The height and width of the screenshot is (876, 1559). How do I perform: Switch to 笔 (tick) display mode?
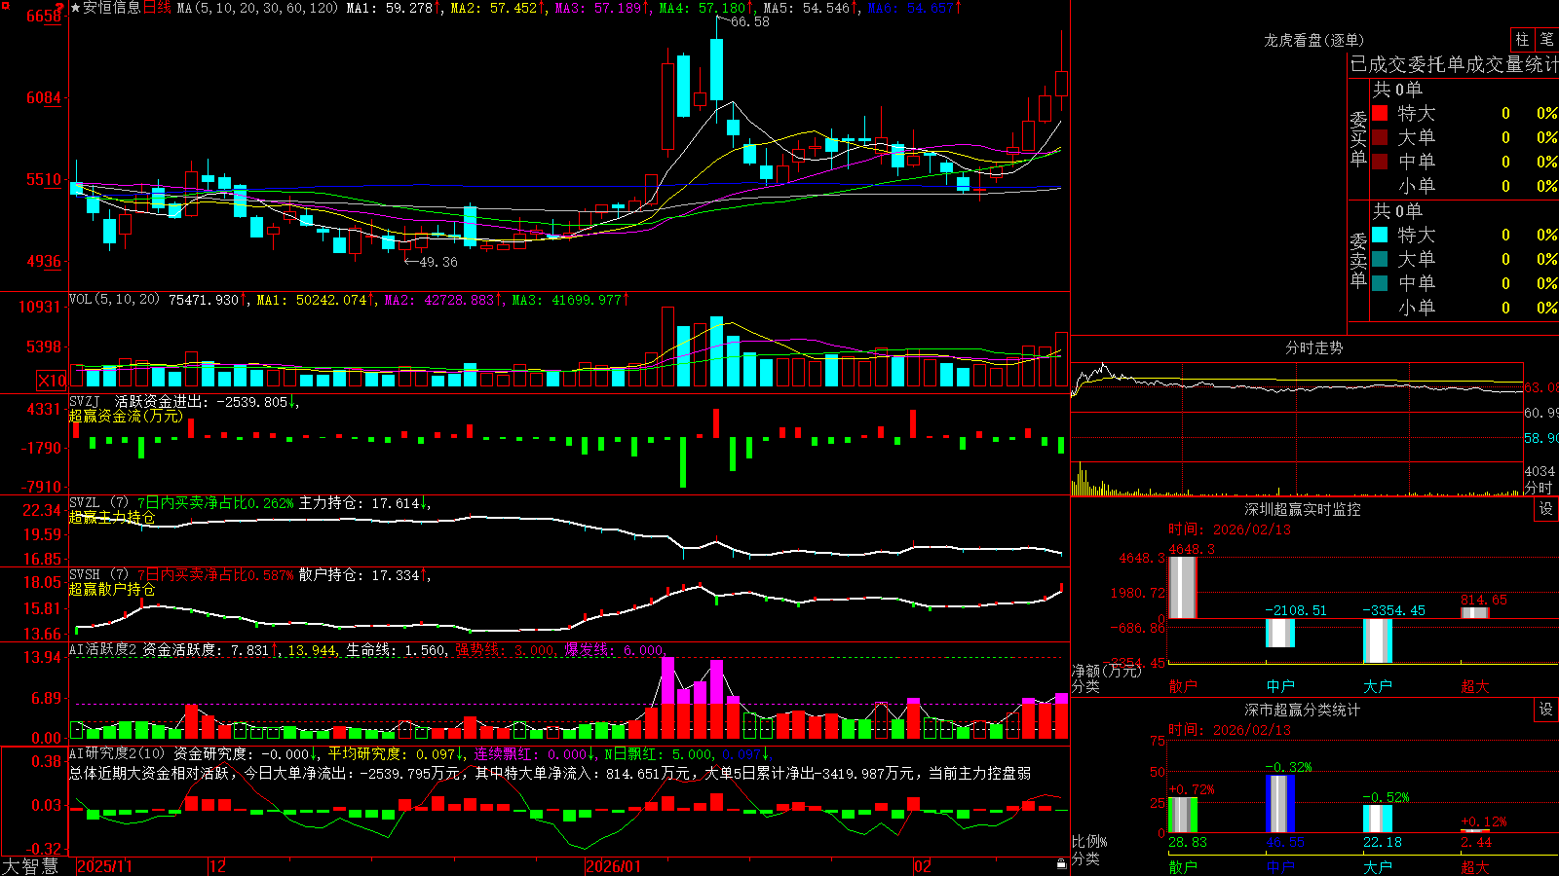point(1546,39)
